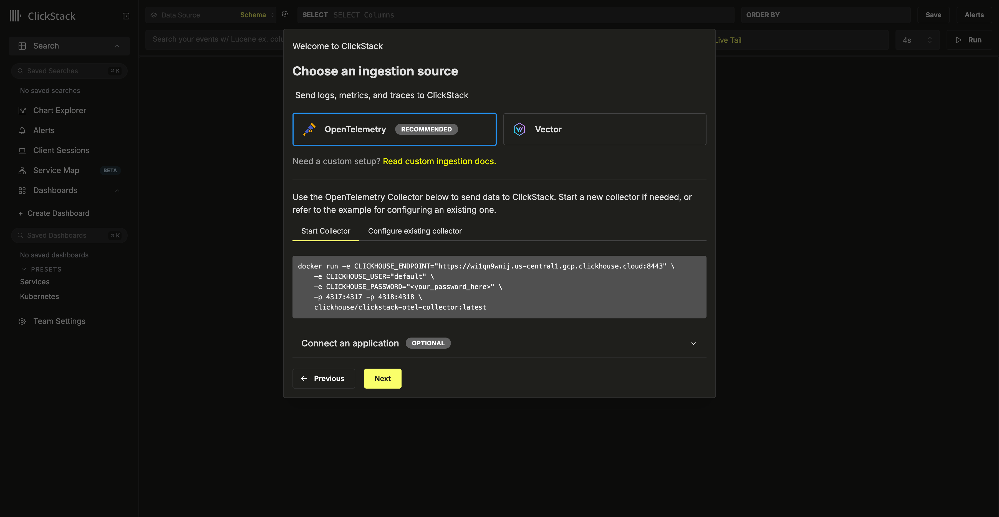Viewport: 999px width, 517px height.
Task: Open the Dashboards section icon
Action: [x=22, y=190]
